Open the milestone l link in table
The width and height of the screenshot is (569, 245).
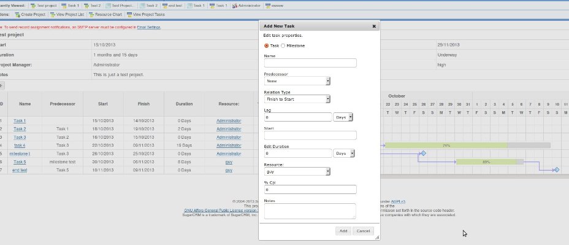pyautogui.click(x=20, y=154)
